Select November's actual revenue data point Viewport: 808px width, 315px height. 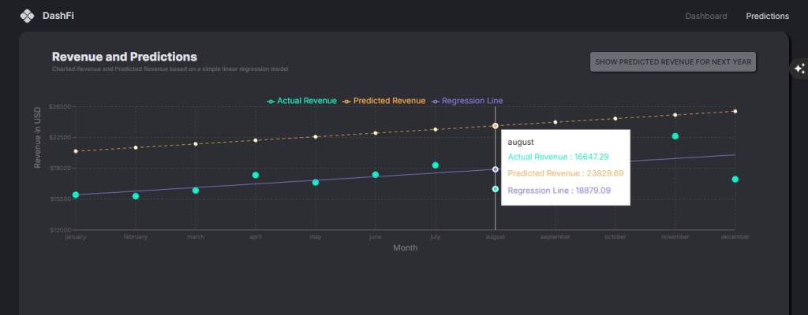675,136
